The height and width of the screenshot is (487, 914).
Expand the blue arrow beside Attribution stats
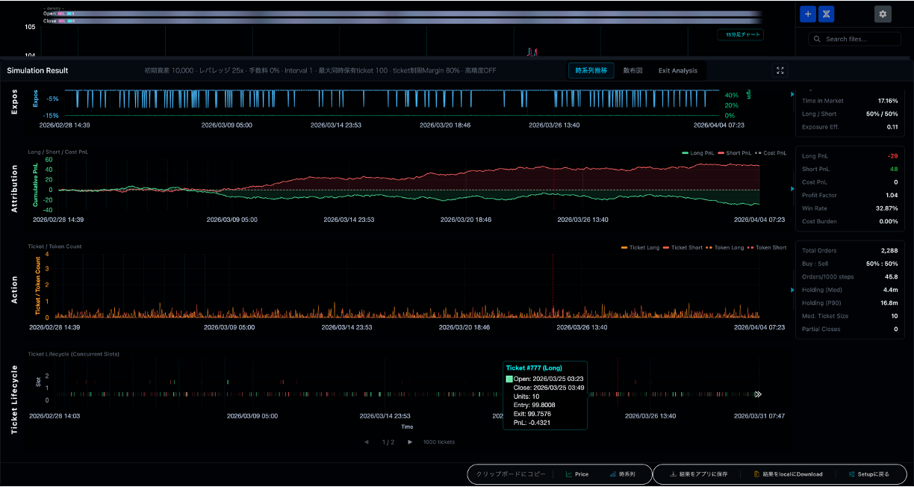(793, 190)
